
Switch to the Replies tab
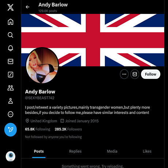click(x=75, y=151)
